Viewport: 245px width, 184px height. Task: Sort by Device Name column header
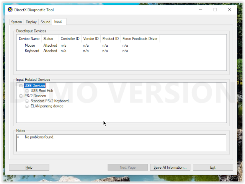point(29,39)
